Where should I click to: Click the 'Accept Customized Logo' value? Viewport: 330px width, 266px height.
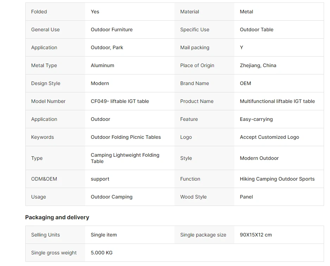point(269,137)
